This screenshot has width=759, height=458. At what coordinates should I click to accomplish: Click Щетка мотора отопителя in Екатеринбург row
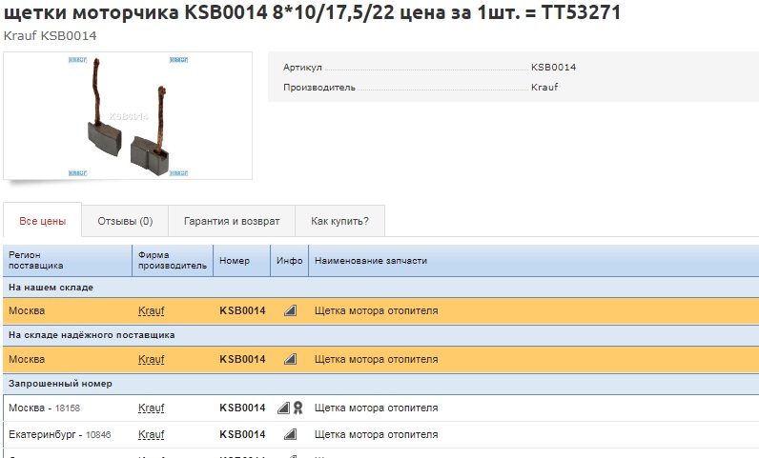coord(376,434)
